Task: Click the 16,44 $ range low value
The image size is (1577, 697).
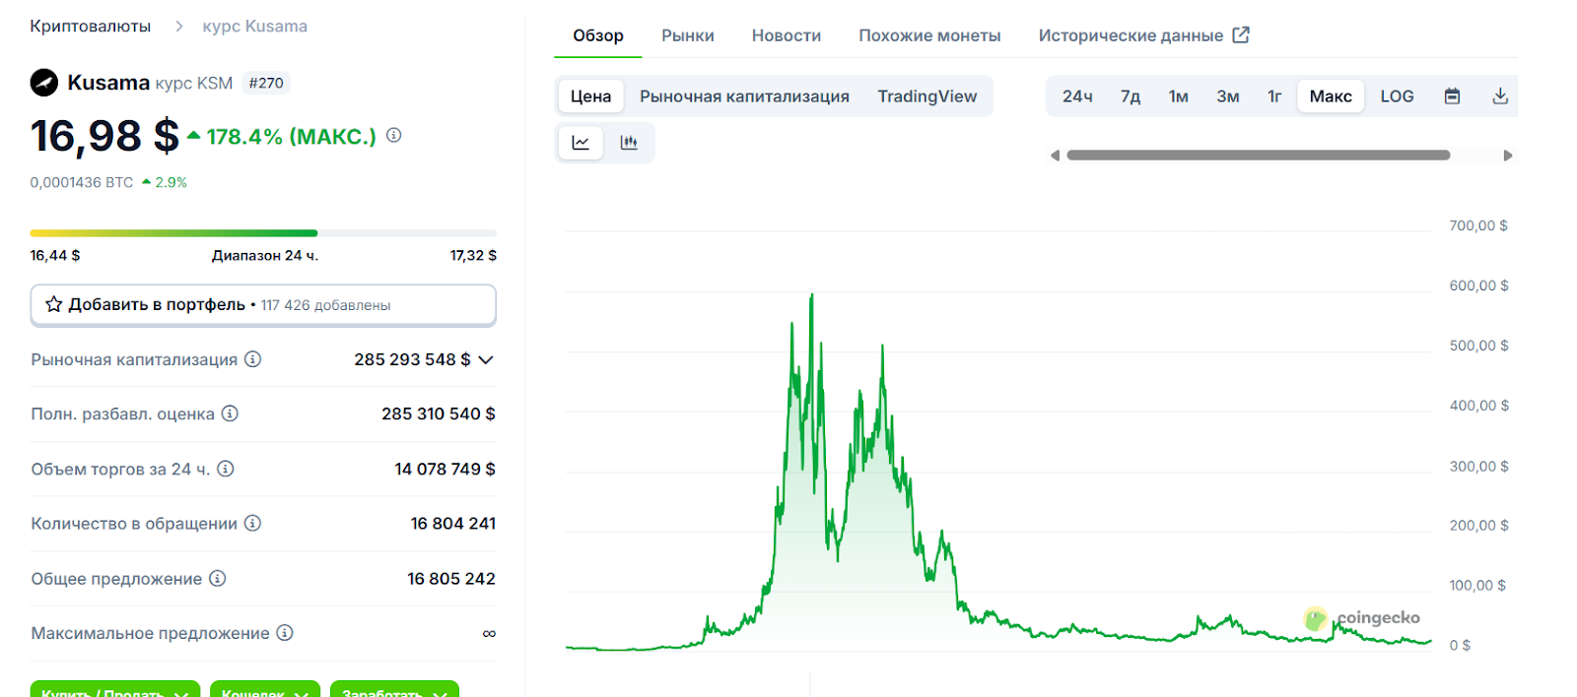Action: 55,255
